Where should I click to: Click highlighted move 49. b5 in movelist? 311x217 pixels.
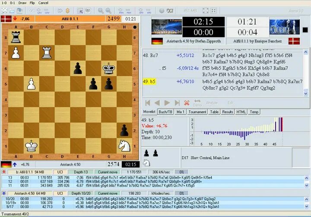tap(149, 82)
